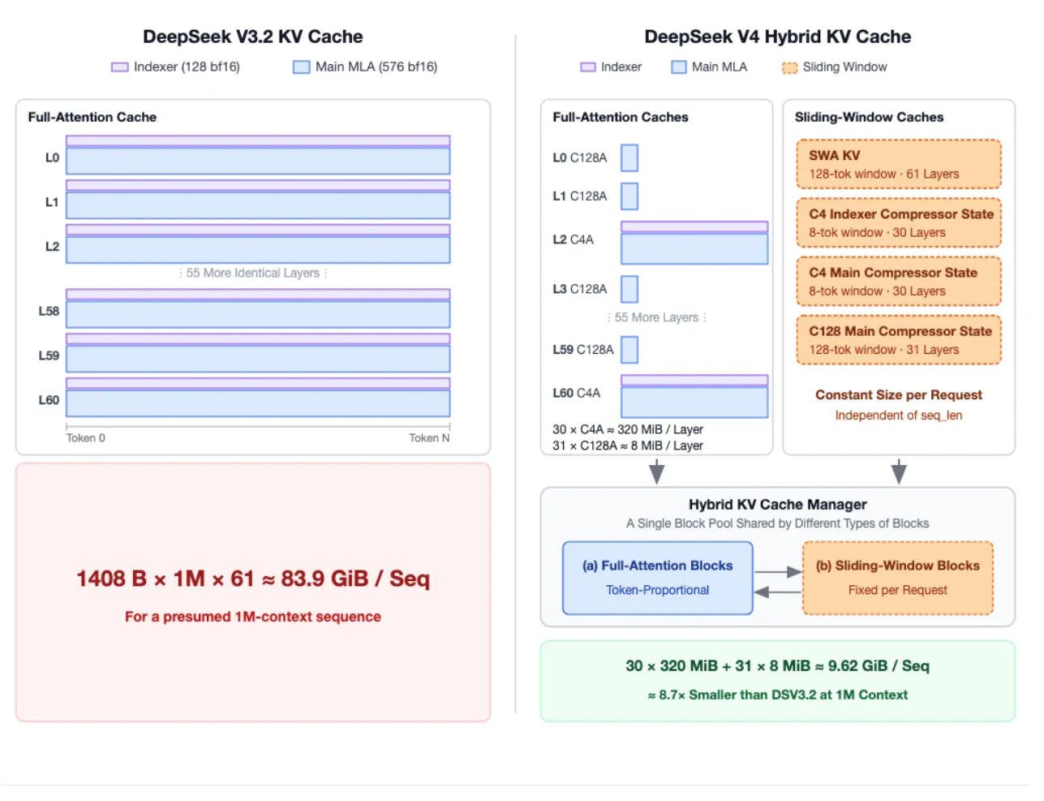1044x801 pixels.
Task: Click the Full-Attention Caches heading in V4 panel
Action: pyautogui.click(x=621, y=117)
